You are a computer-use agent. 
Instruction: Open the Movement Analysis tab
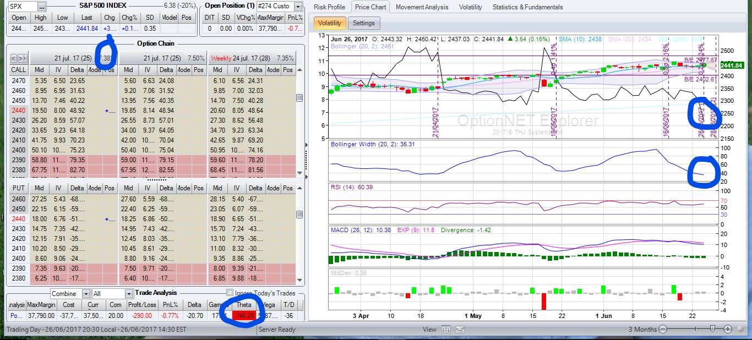pyautogui.click(x=422, y=7)
